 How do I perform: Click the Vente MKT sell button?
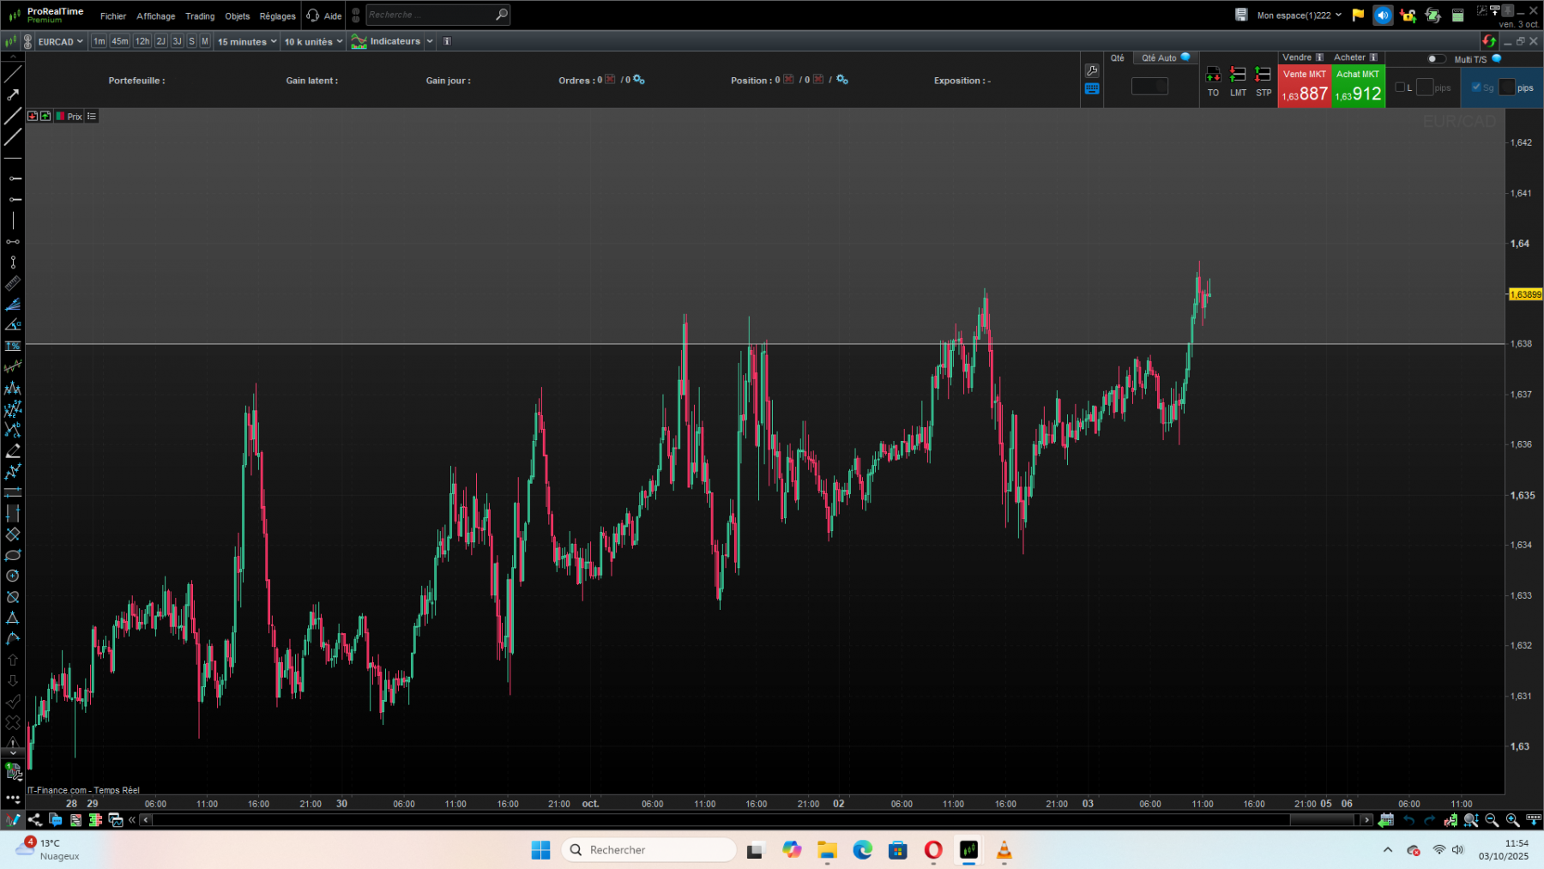tap(1304, 84)
